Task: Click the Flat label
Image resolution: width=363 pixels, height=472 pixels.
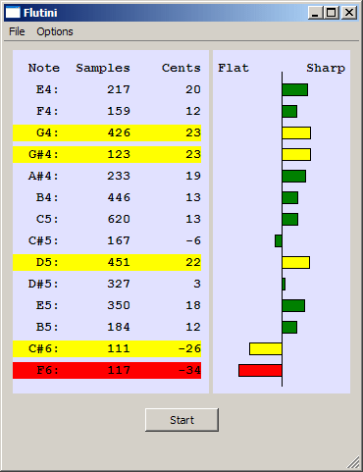Action: [233, 68]
